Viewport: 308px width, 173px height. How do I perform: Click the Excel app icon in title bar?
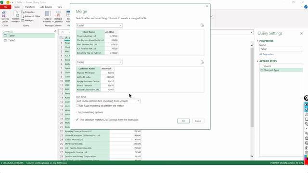click(2, 2)
